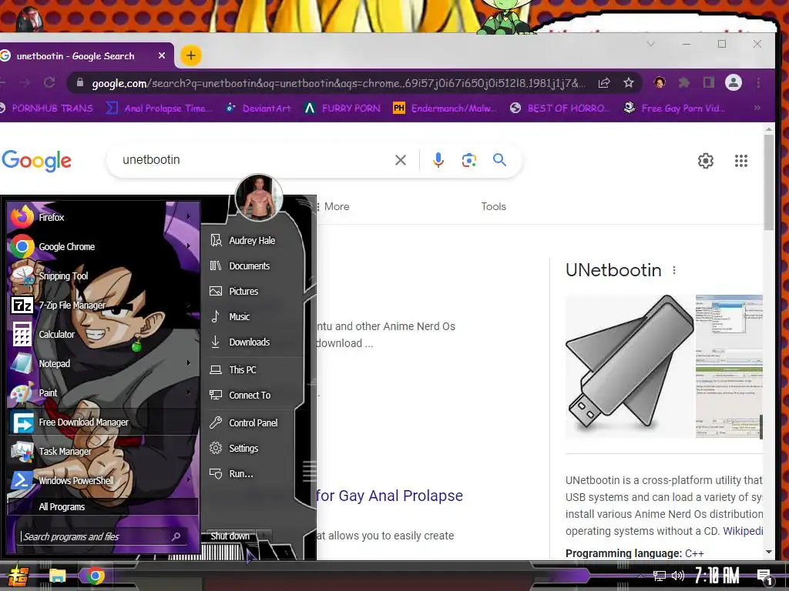
Task: Open a new Chrome tab
Action: 191,55
